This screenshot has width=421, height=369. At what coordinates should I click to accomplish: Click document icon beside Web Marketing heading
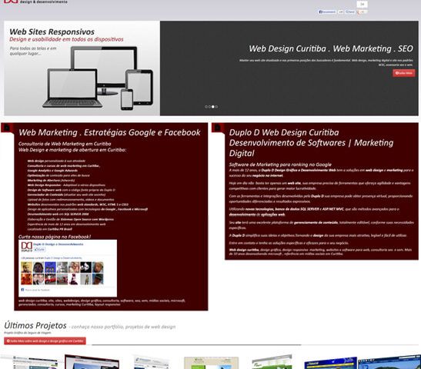click(7, 128)
